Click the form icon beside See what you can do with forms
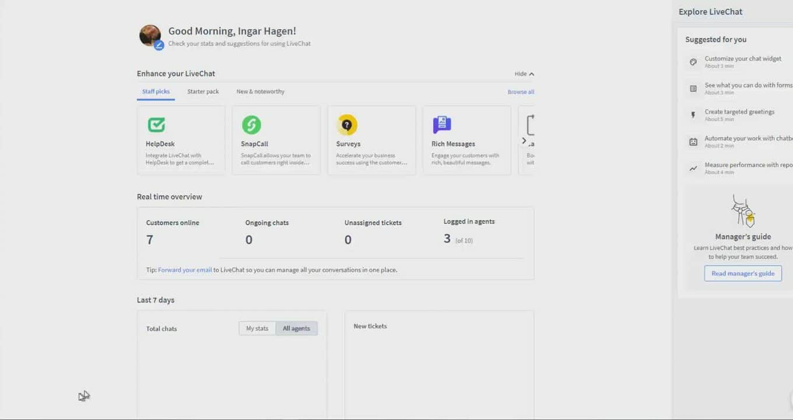This screenshot has width=793, height=420. pos(693,89)
